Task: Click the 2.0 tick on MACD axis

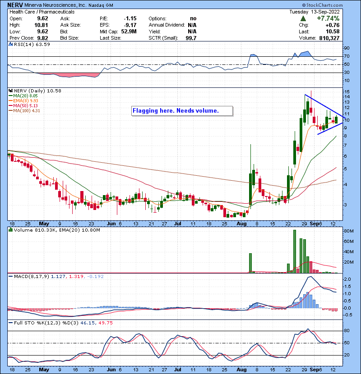Action: [x=347, y=279]
